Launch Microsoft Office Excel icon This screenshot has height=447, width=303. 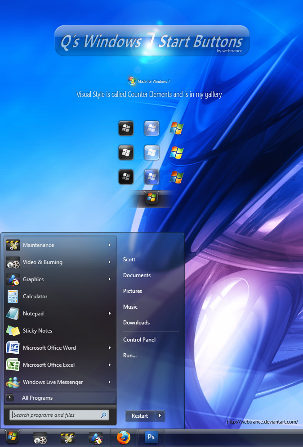pos(13,365)
